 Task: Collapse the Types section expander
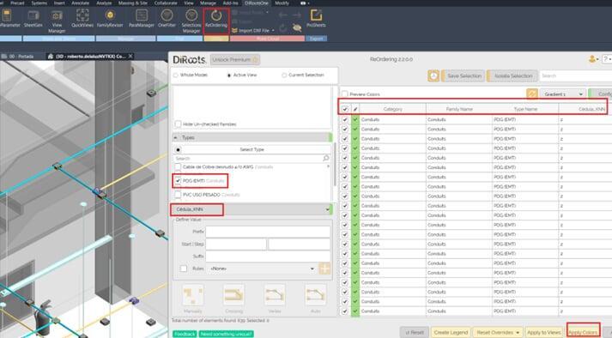(x=176, y=137)
